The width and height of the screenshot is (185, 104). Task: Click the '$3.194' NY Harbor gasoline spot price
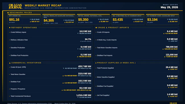[x=152, y=20]
